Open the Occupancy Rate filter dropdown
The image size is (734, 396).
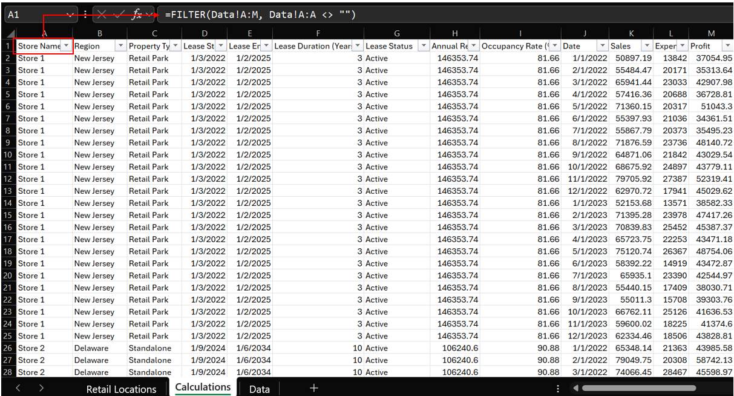click(x=555, y=45)
